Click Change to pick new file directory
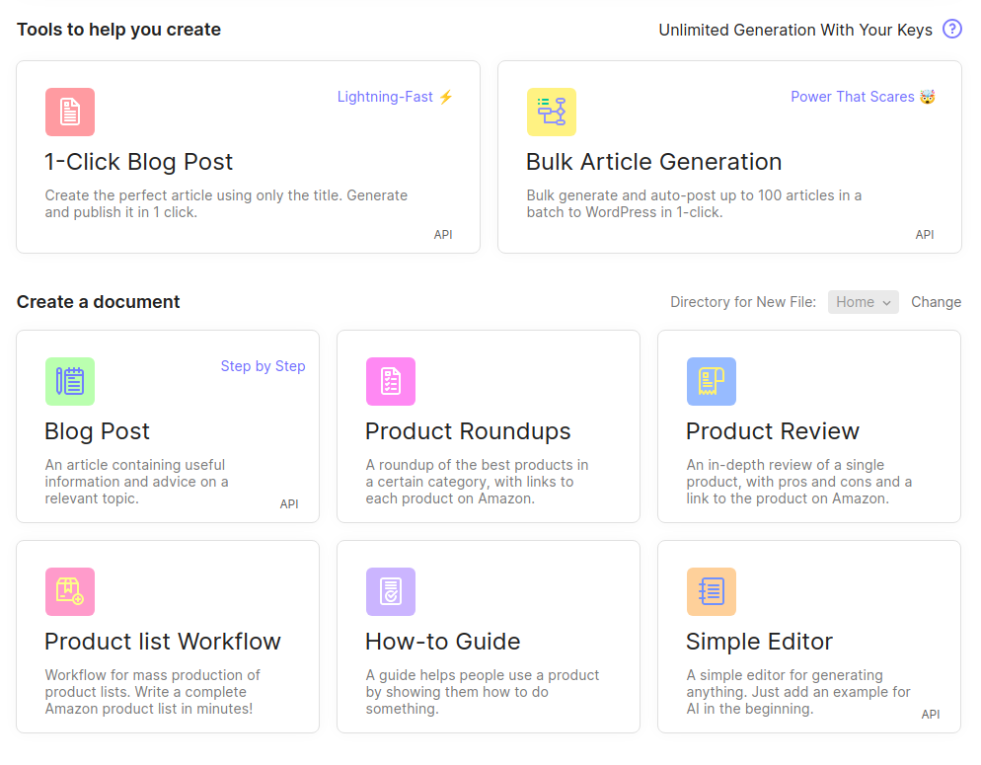981x765 pixels. coord(936,302)
